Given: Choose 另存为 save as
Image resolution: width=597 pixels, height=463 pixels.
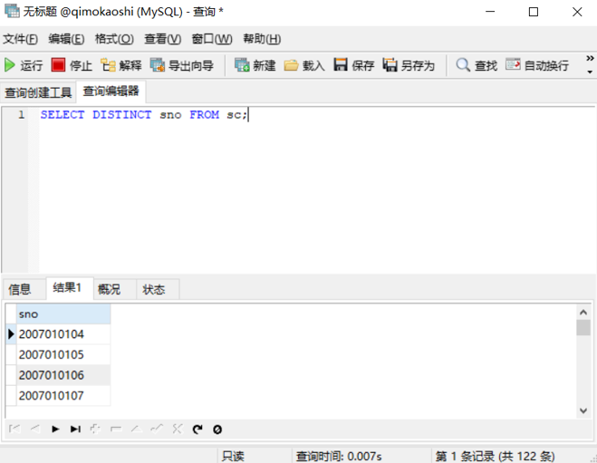Looking at the screenshot, I should click(x=409, y=65).
